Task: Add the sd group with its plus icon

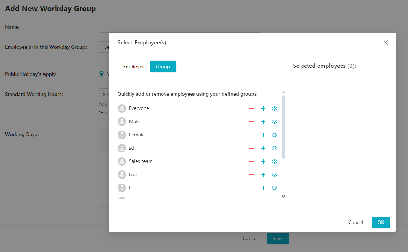Action: (263, 148)
